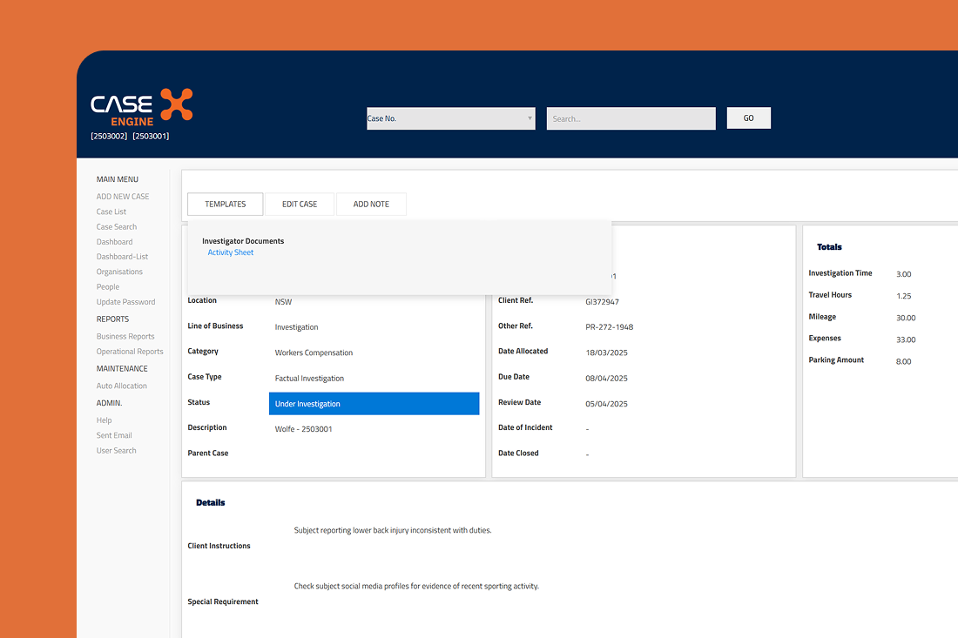Click the Workers Compensation category value
958x638 pixels.
click(314, 353)
